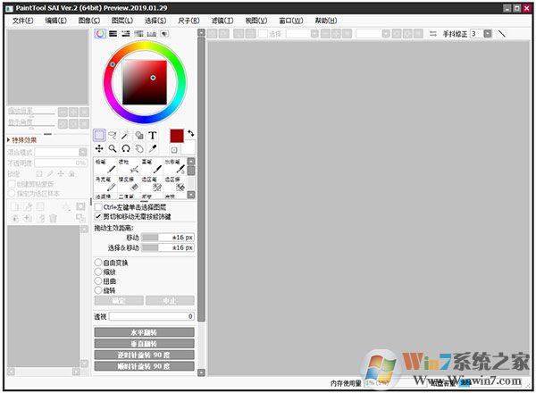Open the 帮助(H) menu

click(x=326, y=21)
